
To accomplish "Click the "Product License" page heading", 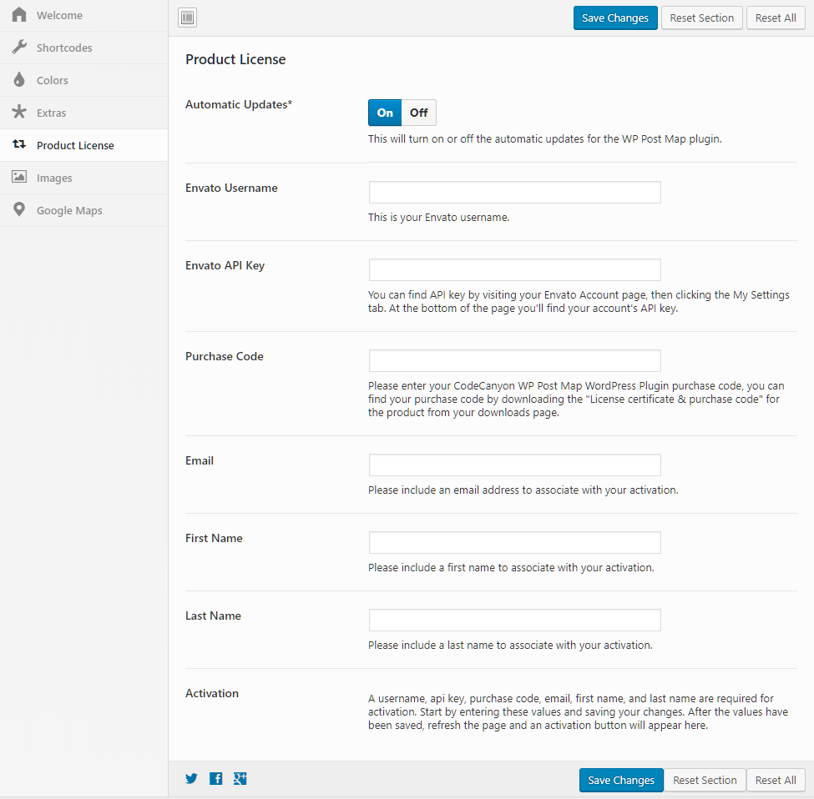I will pos(235,59).
